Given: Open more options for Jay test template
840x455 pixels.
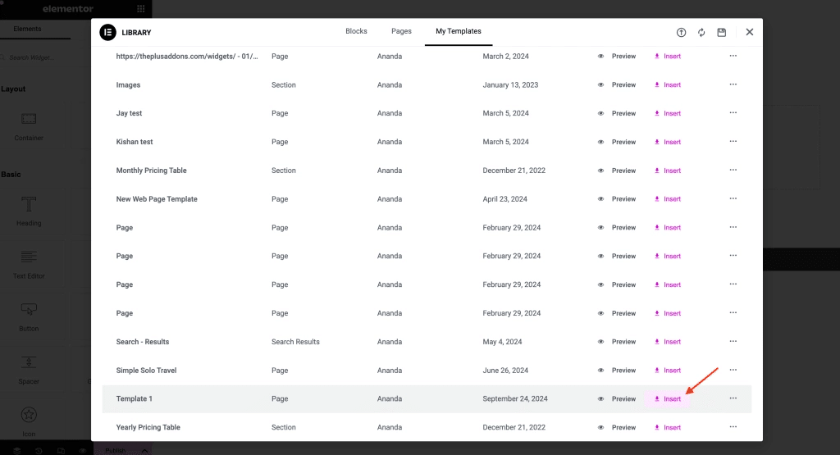Looking at the screenshot, I should 733,113.
